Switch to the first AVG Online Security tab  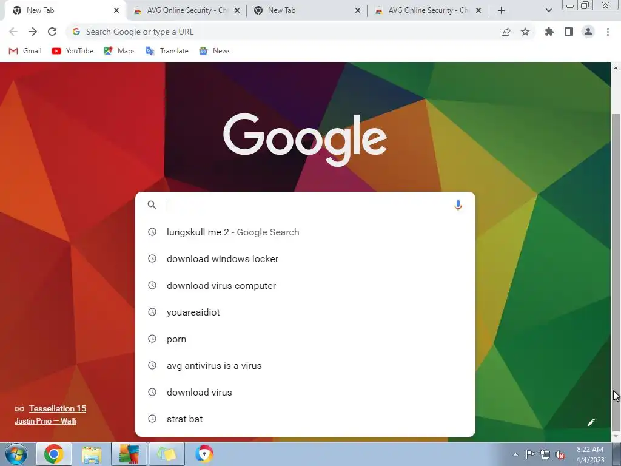[186, 10]
